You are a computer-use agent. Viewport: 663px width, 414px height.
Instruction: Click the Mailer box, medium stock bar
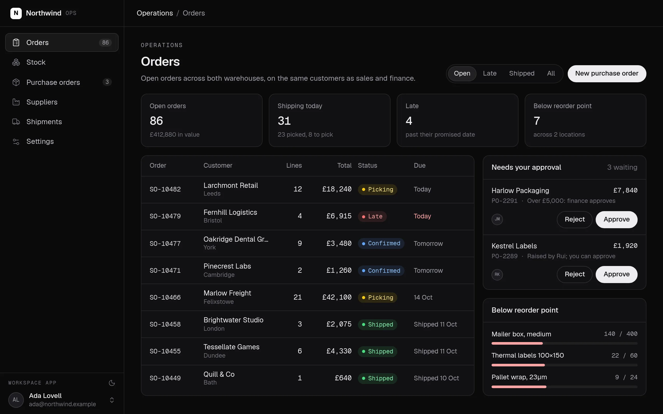(x=564, y=343)
